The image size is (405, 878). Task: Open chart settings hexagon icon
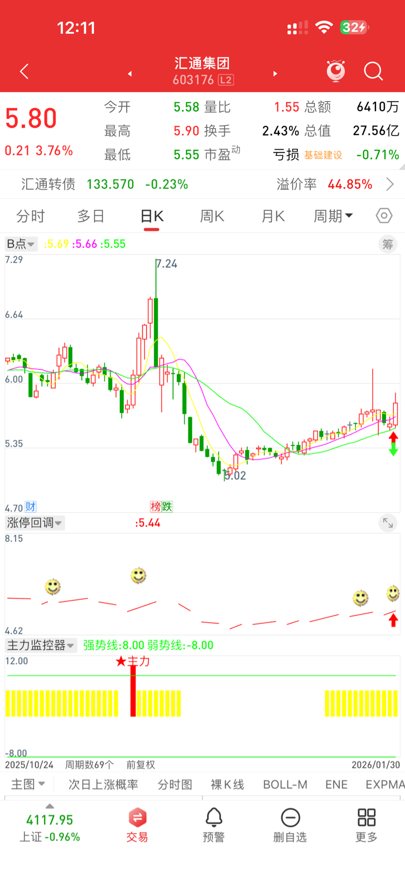(x=384, y=216)
